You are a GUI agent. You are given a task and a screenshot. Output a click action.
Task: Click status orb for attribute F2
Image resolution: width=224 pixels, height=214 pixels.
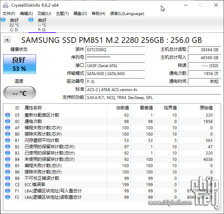click(8, 197)
